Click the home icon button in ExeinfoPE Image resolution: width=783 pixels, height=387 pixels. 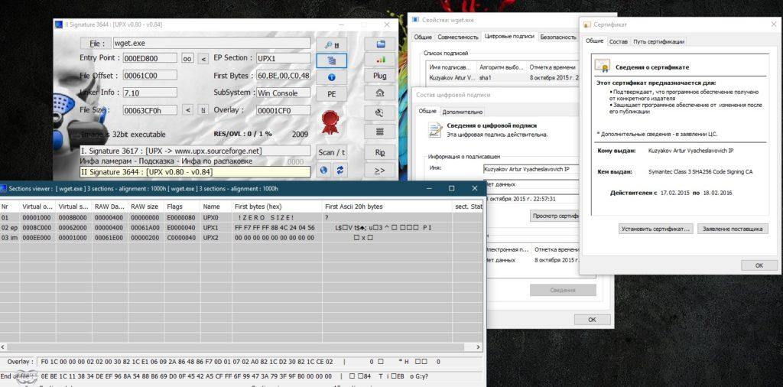click(x=379, y=93)
